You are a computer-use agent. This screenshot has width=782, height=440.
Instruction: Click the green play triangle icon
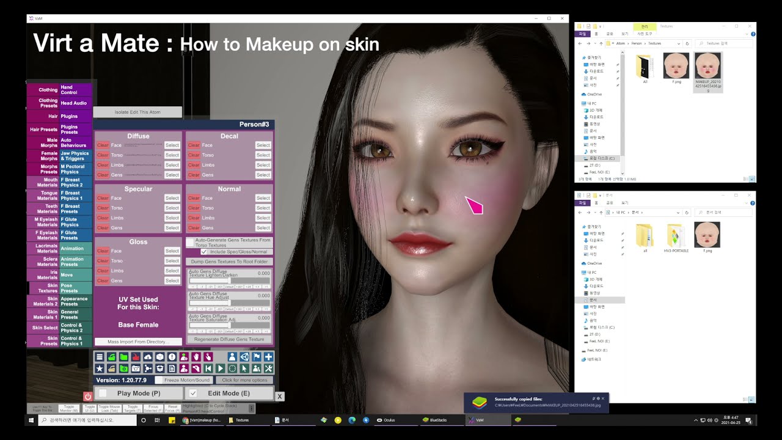coord(221,369)
